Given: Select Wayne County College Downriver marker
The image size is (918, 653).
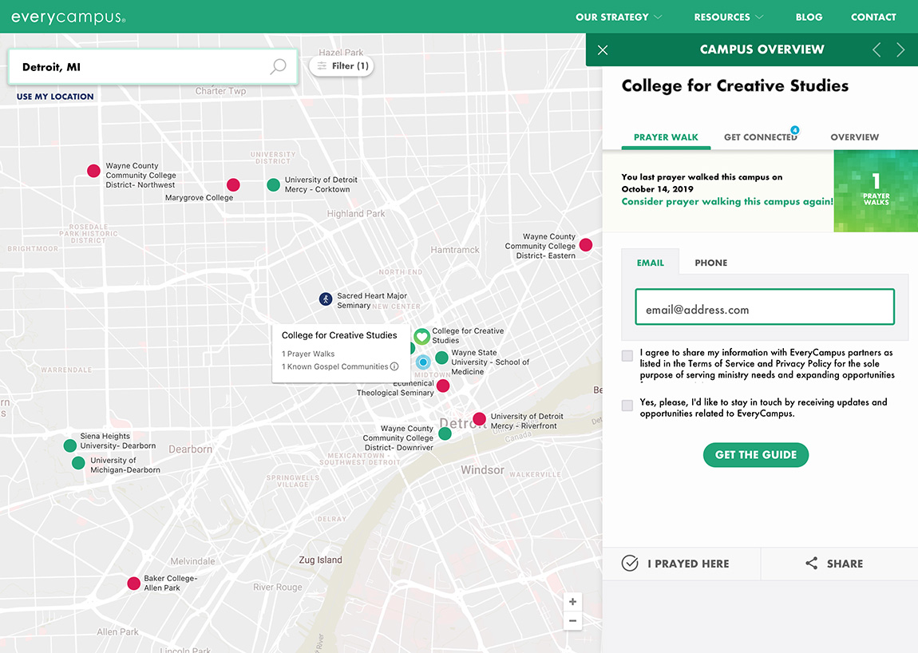Looking at the screenshot, I should [x=445, y=433].
